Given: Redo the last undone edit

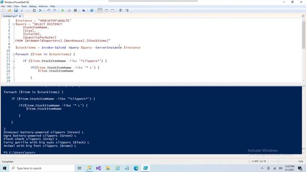Looking at the screenshot, I should pos(55,11).
